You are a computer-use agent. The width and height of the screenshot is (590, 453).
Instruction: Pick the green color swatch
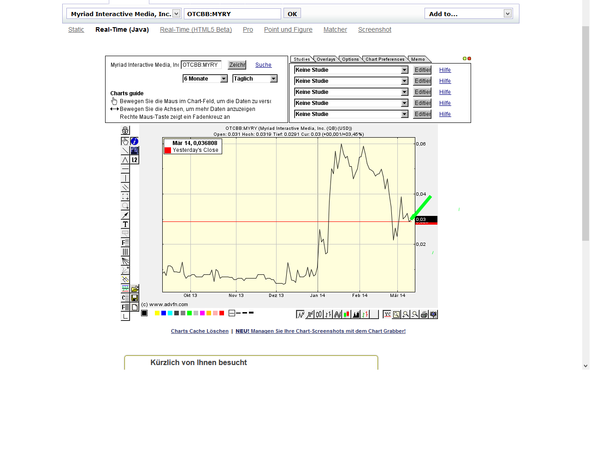(189, 313)
